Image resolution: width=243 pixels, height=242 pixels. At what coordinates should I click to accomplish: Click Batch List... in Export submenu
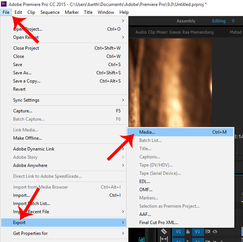180,140
